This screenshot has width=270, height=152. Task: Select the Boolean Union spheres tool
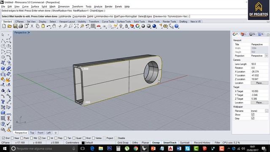point(8,68)
